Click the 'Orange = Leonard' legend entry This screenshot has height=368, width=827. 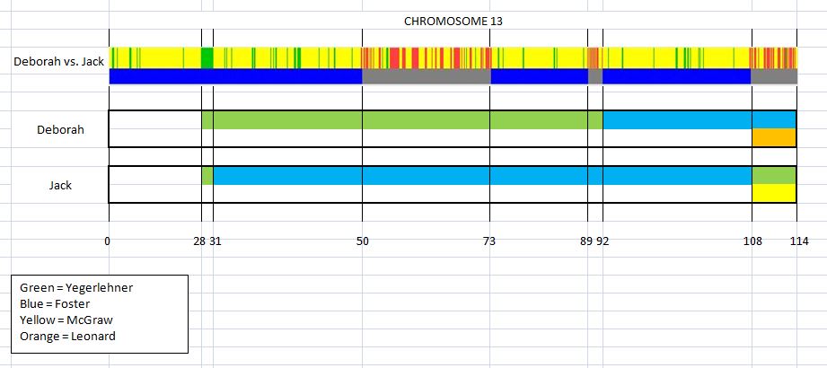67,337
